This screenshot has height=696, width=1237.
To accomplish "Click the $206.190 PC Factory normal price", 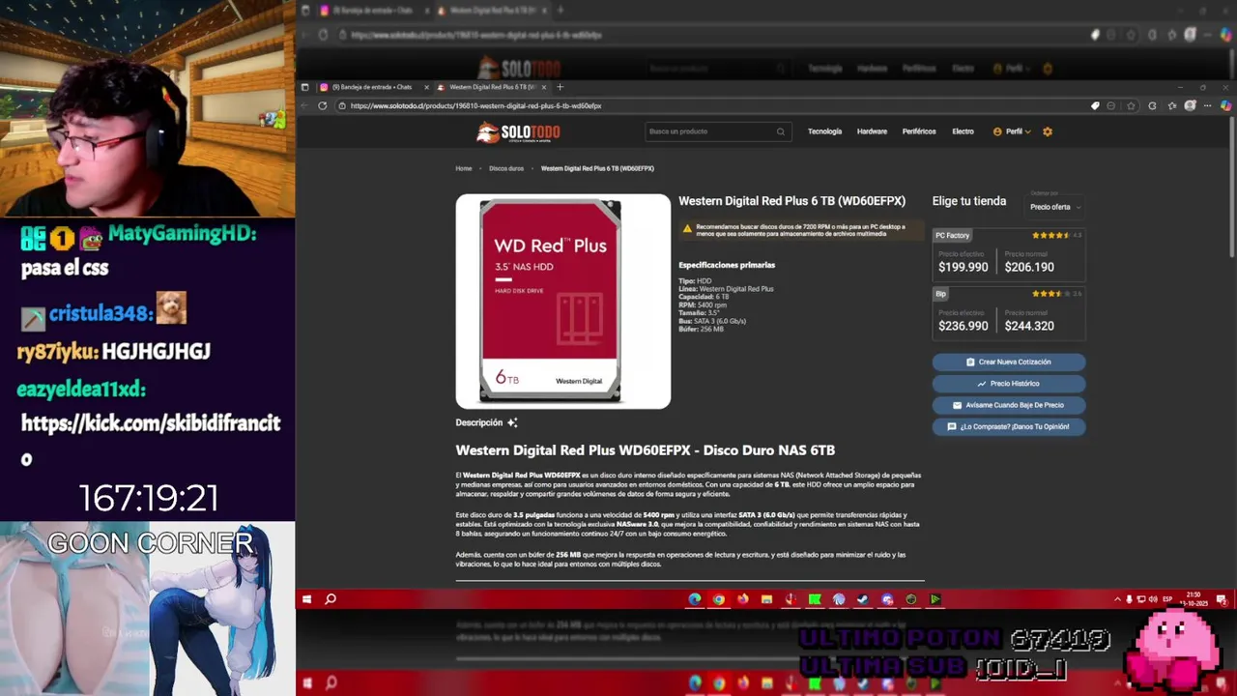I will [x=1029, y=268].
